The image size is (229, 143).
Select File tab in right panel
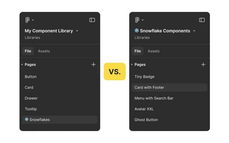138,51
